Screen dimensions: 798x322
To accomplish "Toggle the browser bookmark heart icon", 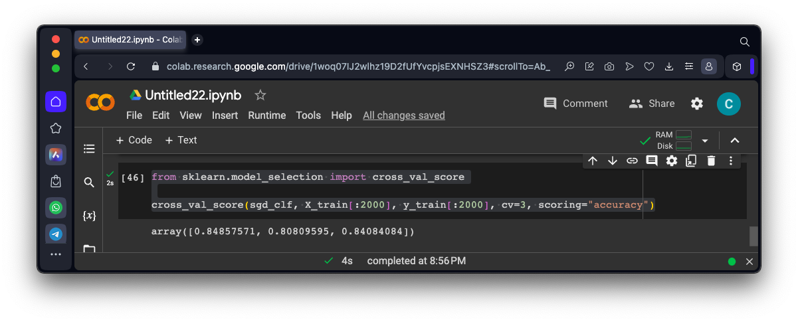I will [650, 66].
